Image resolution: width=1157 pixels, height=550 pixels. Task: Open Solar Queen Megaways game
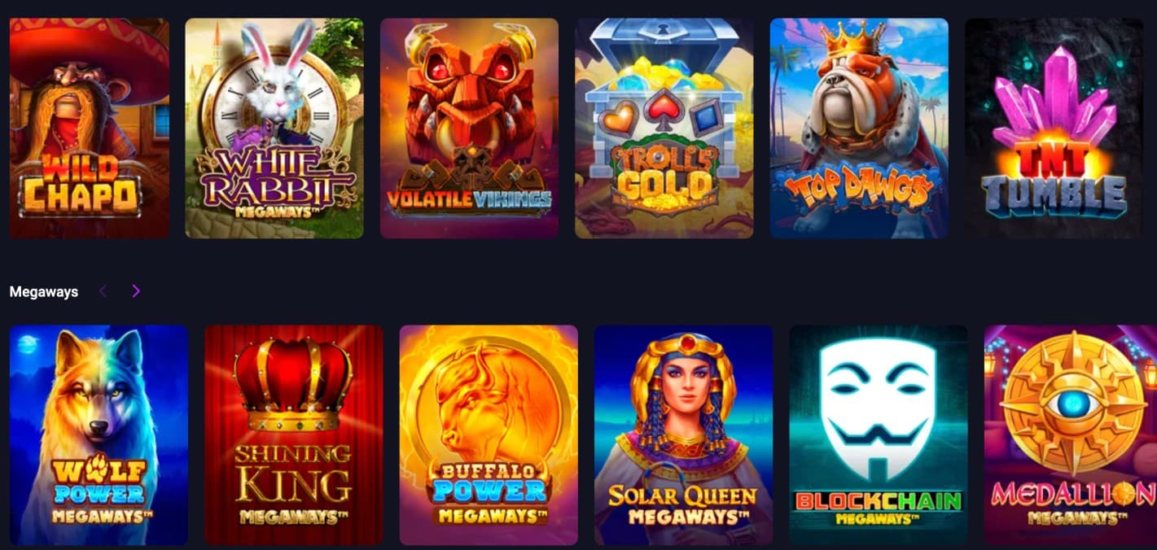(x=683, y=435)
